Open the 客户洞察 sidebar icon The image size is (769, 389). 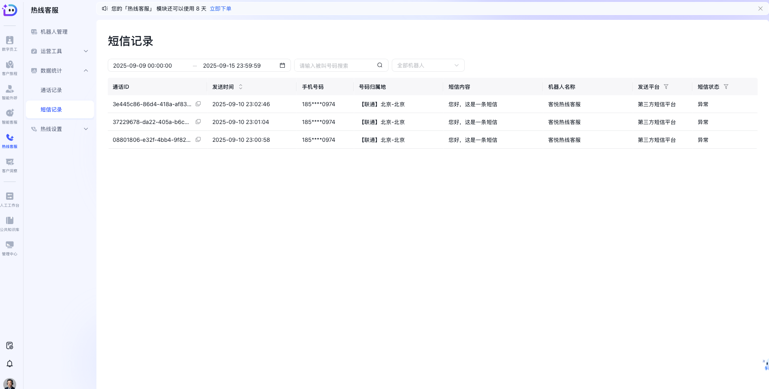(10, 165)
